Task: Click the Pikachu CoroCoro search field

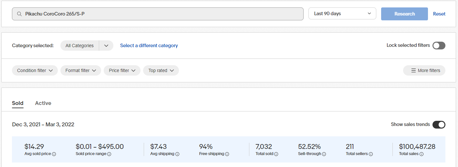Action: coord(161,14)
